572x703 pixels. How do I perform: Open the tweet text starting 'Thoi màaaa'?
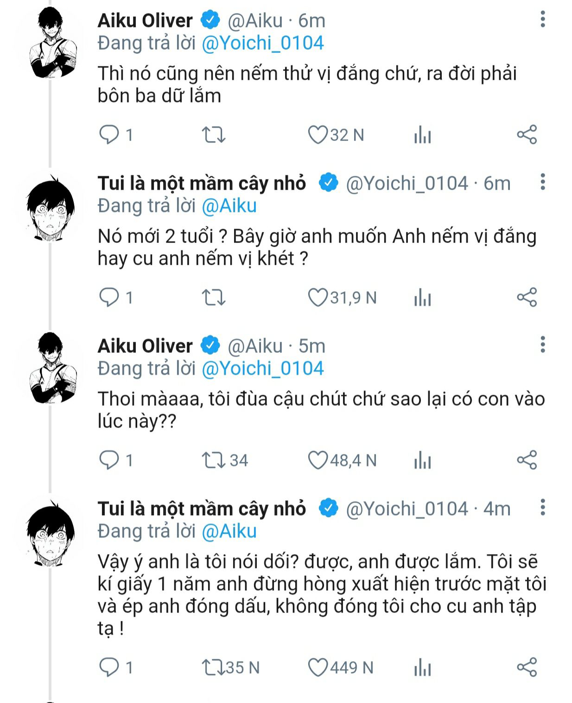coord(321,410)
